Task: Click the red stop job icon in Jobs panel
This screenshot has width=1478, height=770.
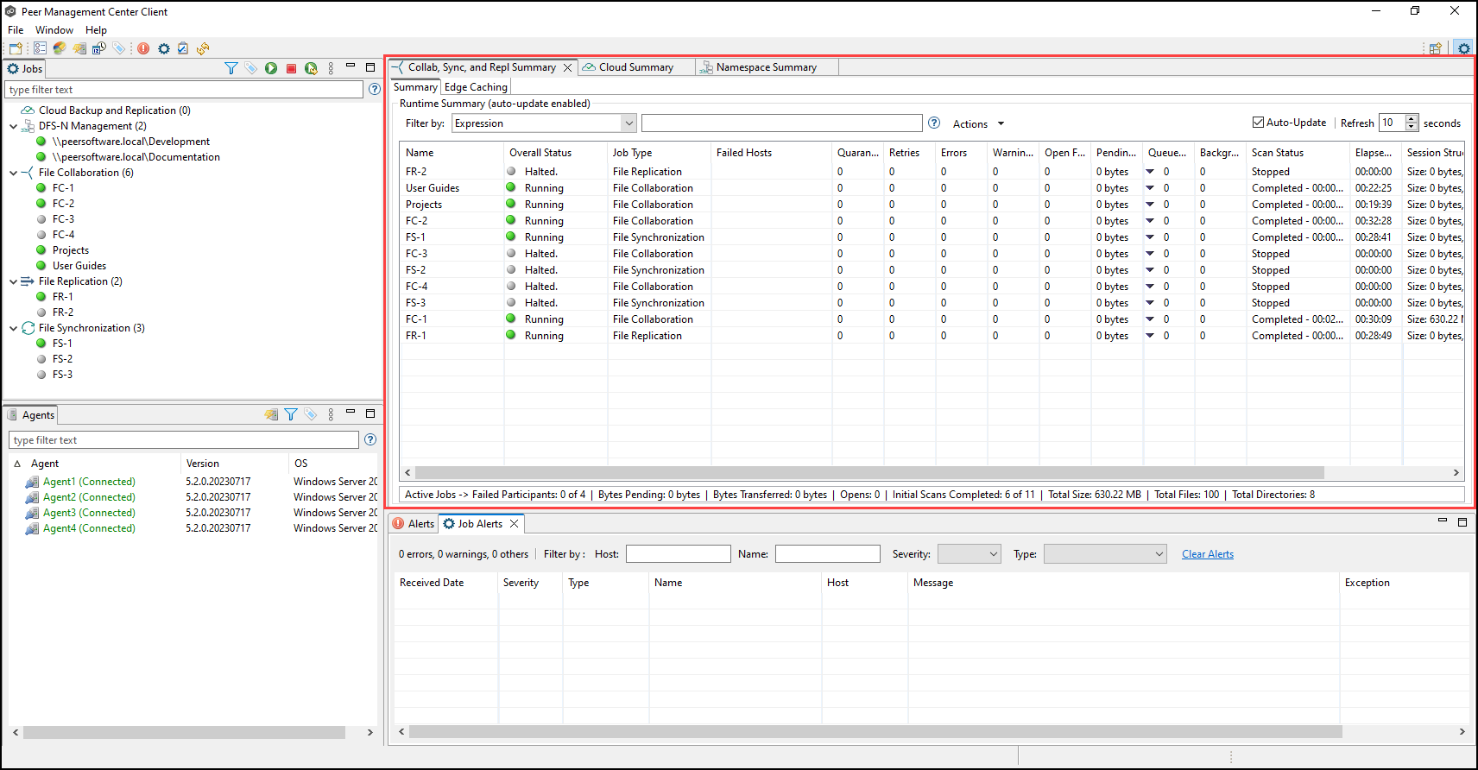Action: click(291, 68)
